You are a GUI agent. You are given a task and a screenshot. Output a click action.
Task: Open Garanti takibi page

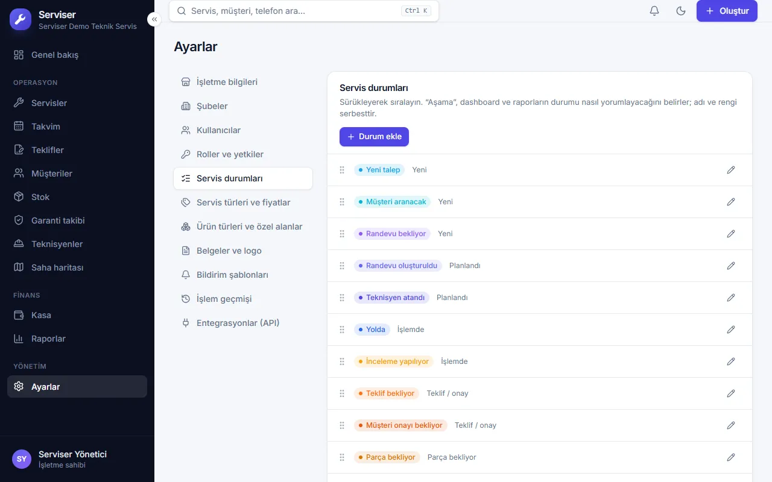[x=77, y=221]
